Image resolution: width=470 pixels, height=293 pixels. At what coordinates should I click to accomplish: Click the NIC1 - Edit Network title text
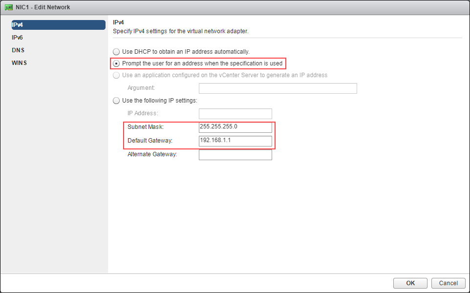click(x=43, y=7)
